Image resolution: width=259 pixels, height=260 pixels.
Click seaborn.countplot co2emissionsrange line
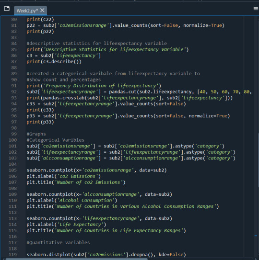tap(97, 170)
